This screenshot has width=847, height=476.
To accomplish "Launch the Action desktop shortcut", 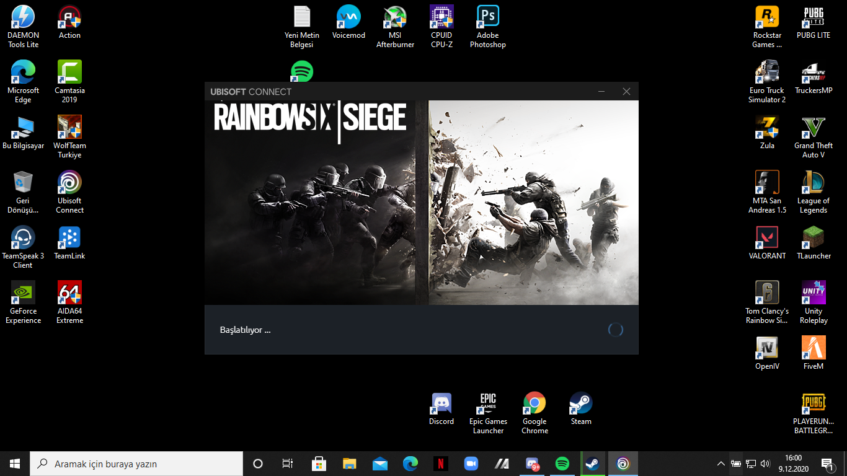I will point(69,22).
